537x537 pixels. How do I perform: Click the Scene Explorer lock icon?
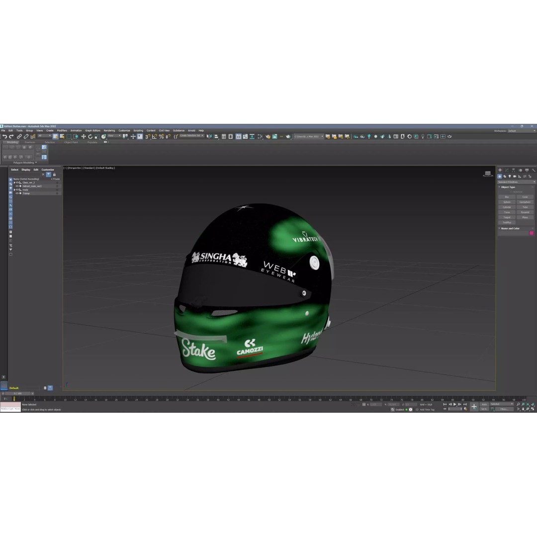[54, 175]
